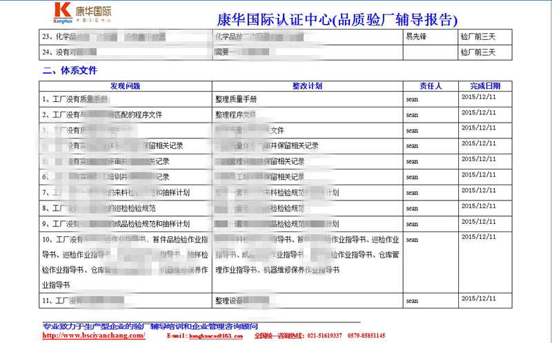Click the row 23 化学品 issue cell
This screenshot has width=552, height=343.
126,37
